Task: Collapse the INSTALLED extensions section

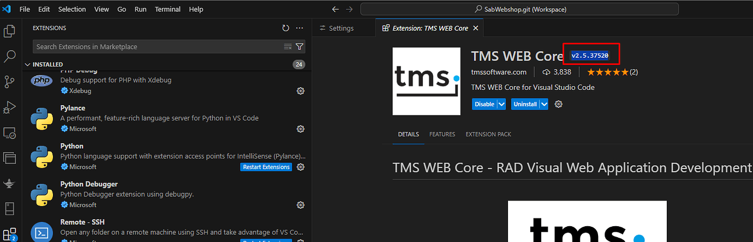Action: pos(27,64)
